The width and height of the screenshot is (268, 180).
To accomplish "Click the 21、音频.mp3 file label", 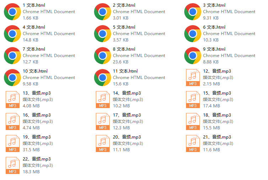I will (217, 137).
